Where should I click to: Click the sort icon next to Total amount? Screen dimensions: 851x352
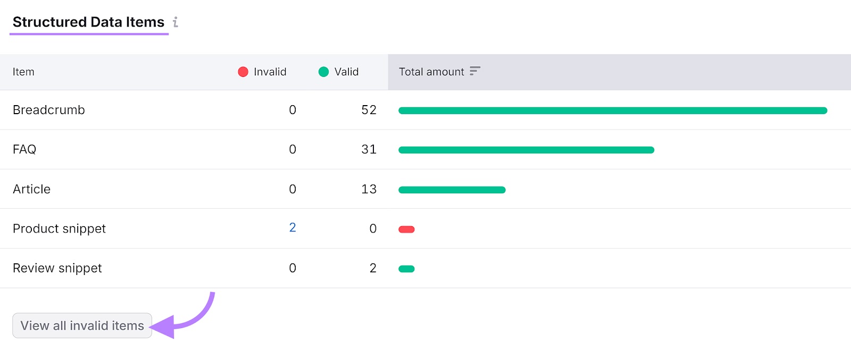click(x=475, y=71)
